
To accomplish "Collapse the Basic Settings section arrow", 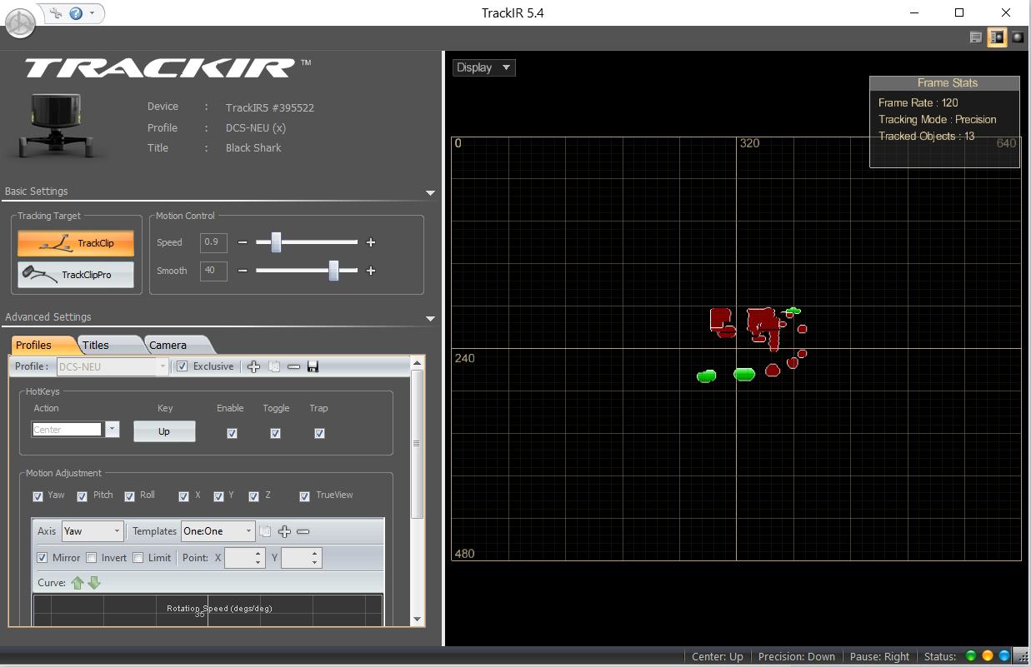I will point(430,192).
